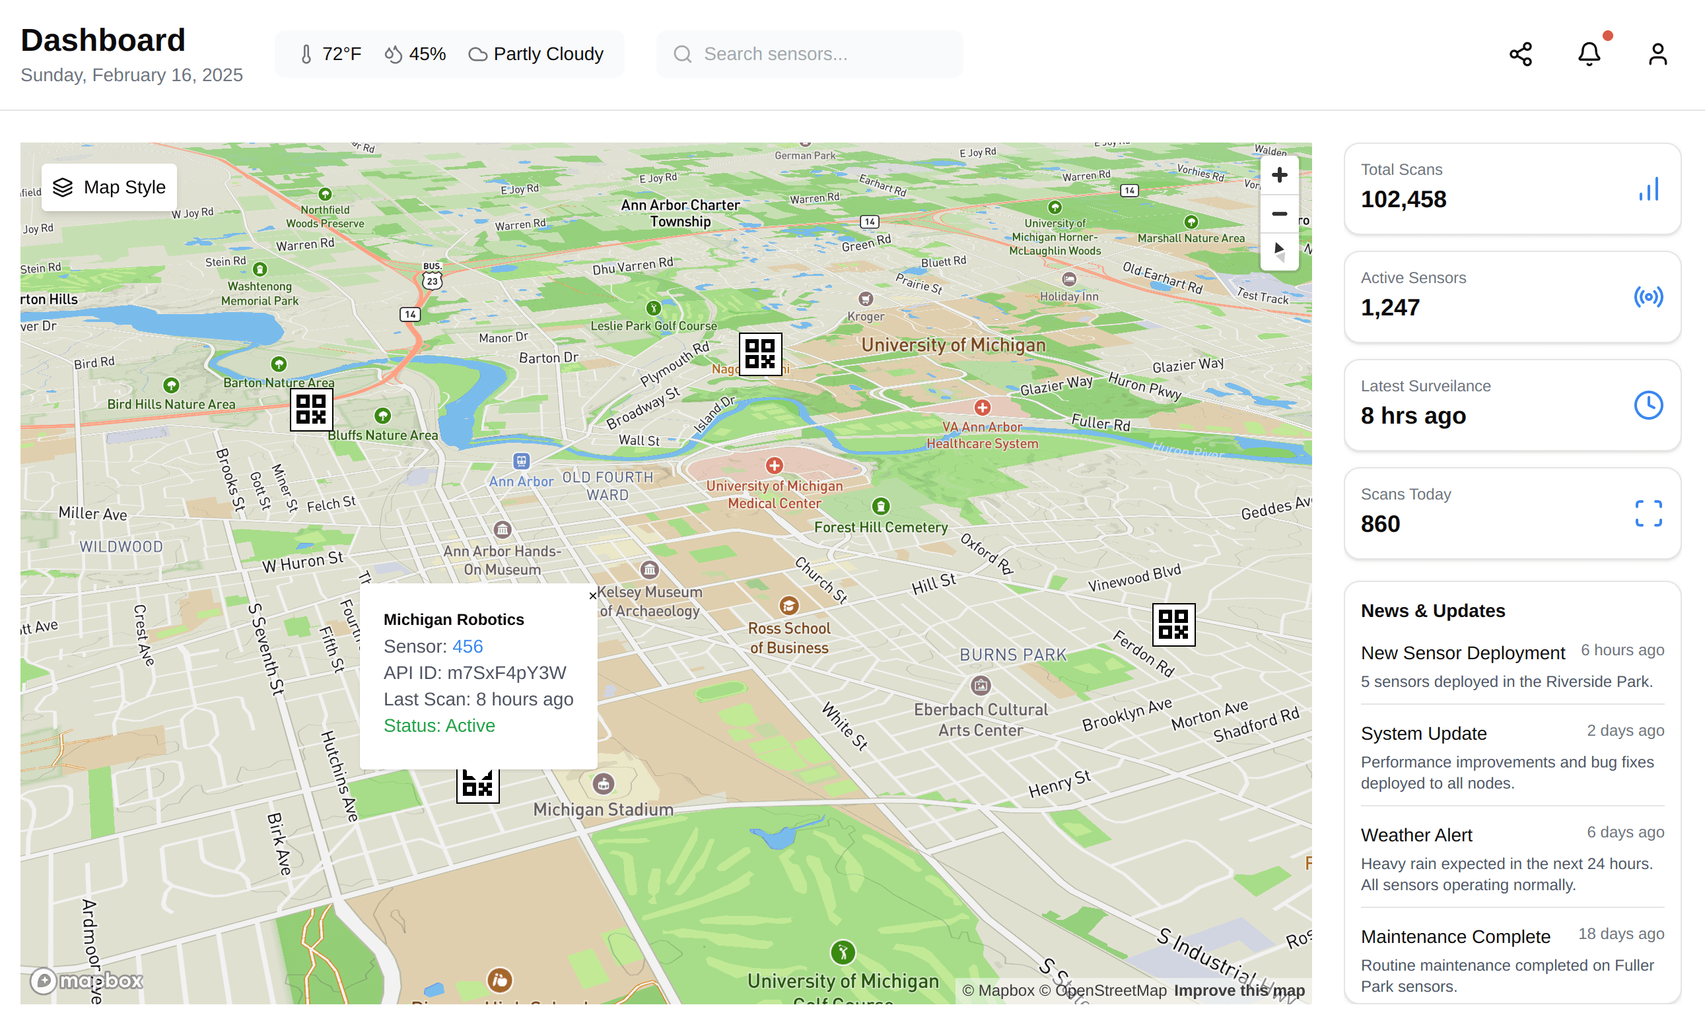Open the Map Style selector
The width and height of the screenshot is (1705, 1036).
pyautogui.click(x=110, y=187)
